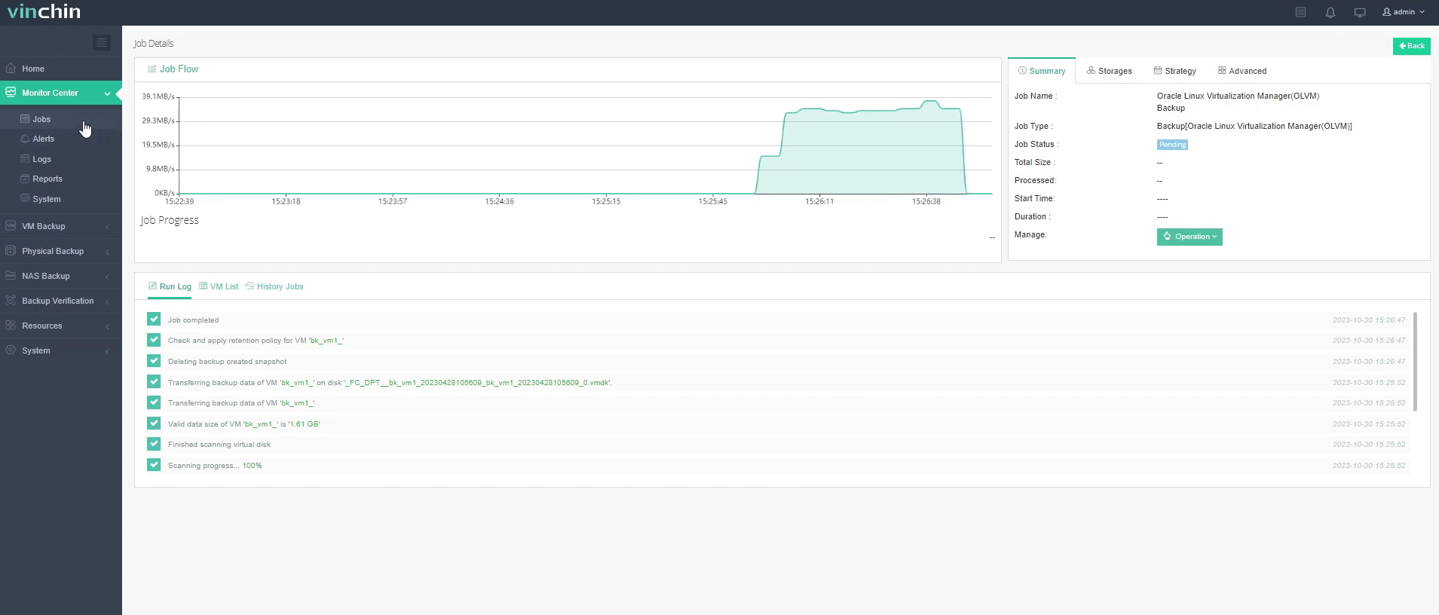Image resolution: width=1439 pixels, height=615 pixels.
Task: Click the Alerts bell icon in sidebar
Action: [x=25, y=139]
